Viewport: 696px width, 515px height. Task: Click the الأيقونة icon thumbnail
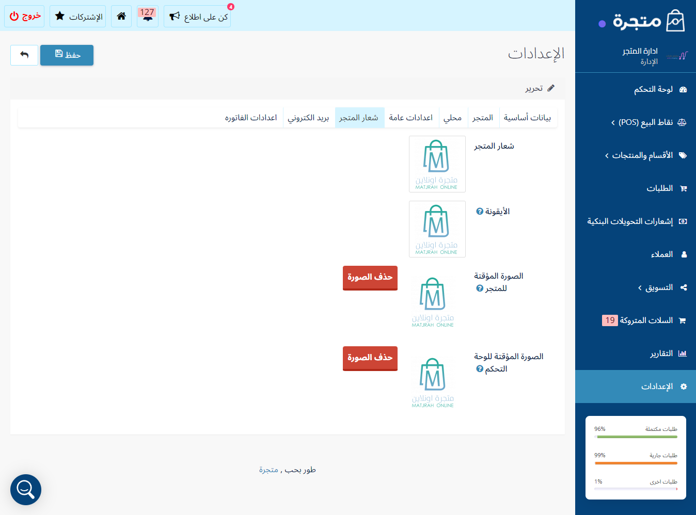(437, 229)
